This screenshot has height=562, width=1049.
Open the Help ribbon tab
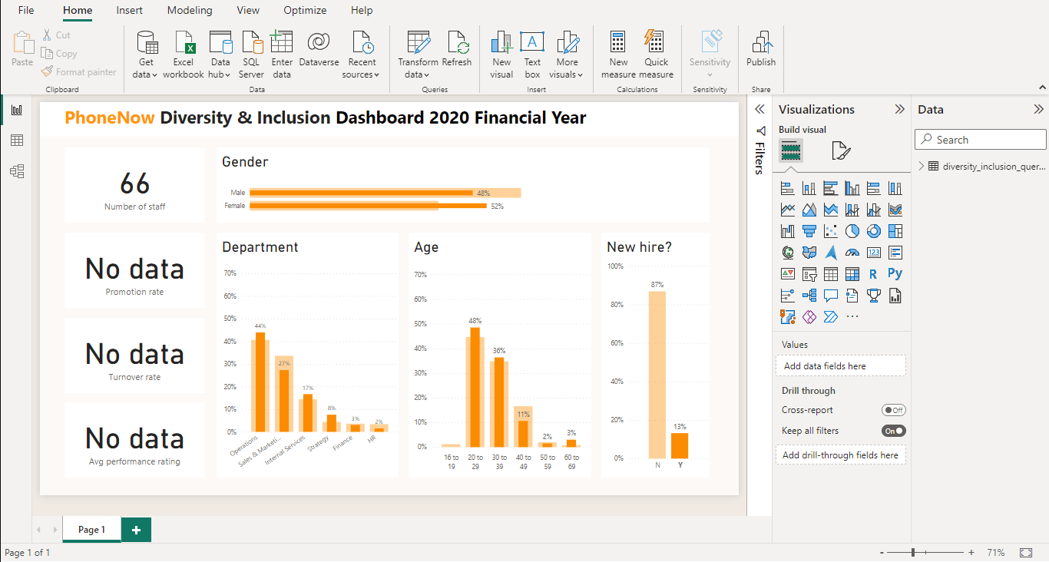pyautogui.click(x=362, y=10)
